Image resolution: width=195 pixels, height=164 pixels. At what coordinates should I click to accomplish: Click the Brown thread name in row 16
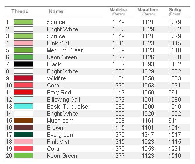click(x=55, y=128)
